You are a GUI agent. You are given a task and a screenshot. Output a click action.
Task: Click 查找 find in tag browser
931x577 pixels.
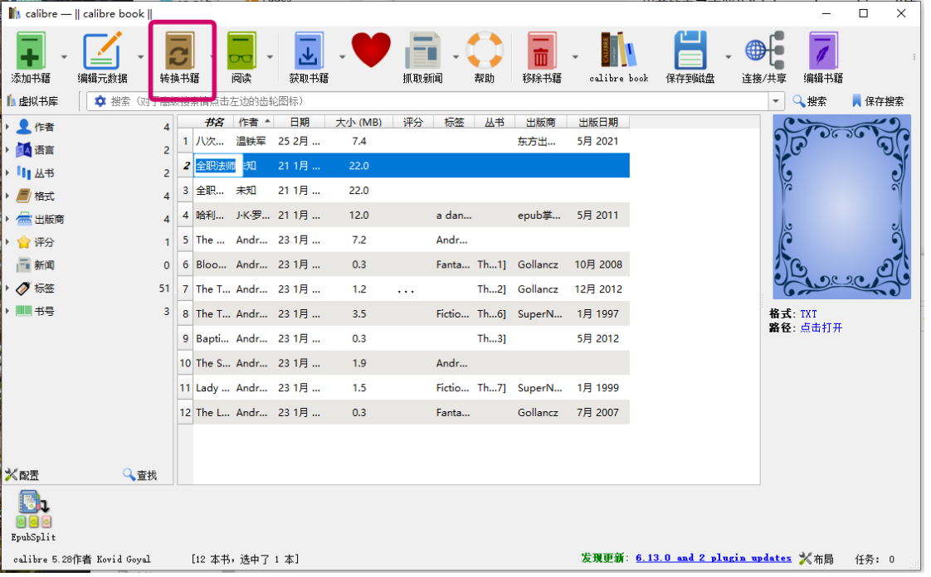tap(140, 476)
